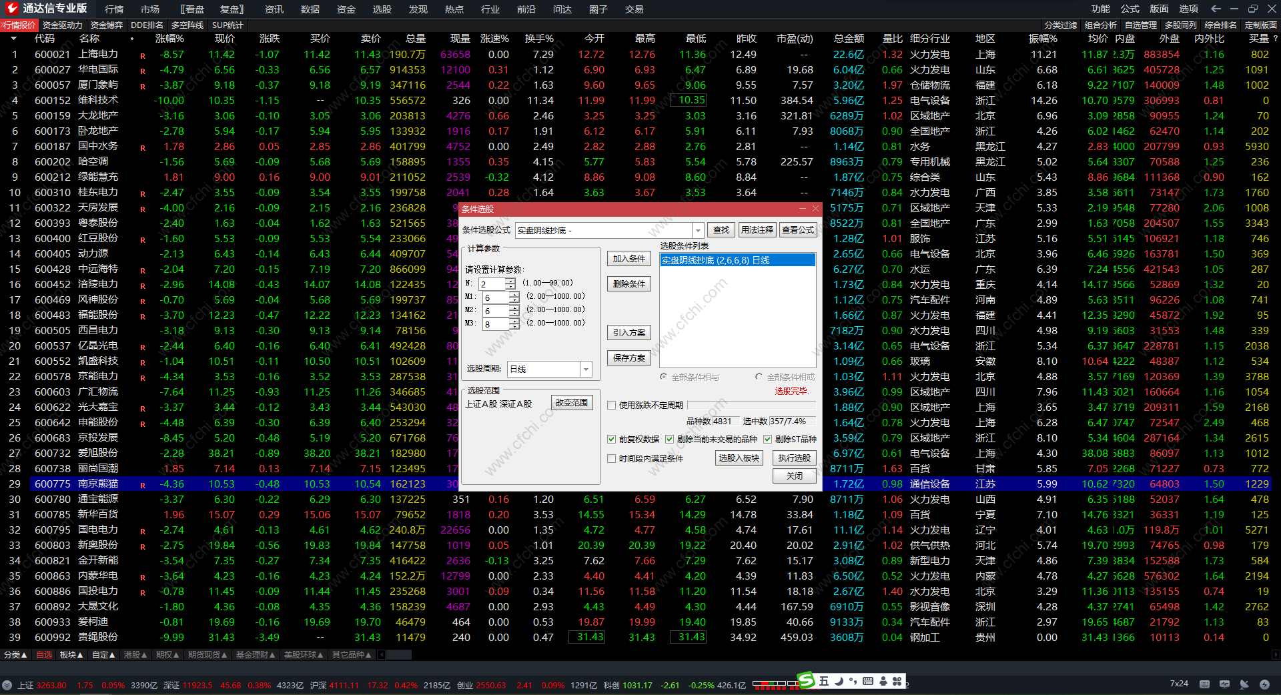Check the 时间段内满足条件 checkbox
The width and height of the screenshot is (1281, 695).
[x=611, y=459]
